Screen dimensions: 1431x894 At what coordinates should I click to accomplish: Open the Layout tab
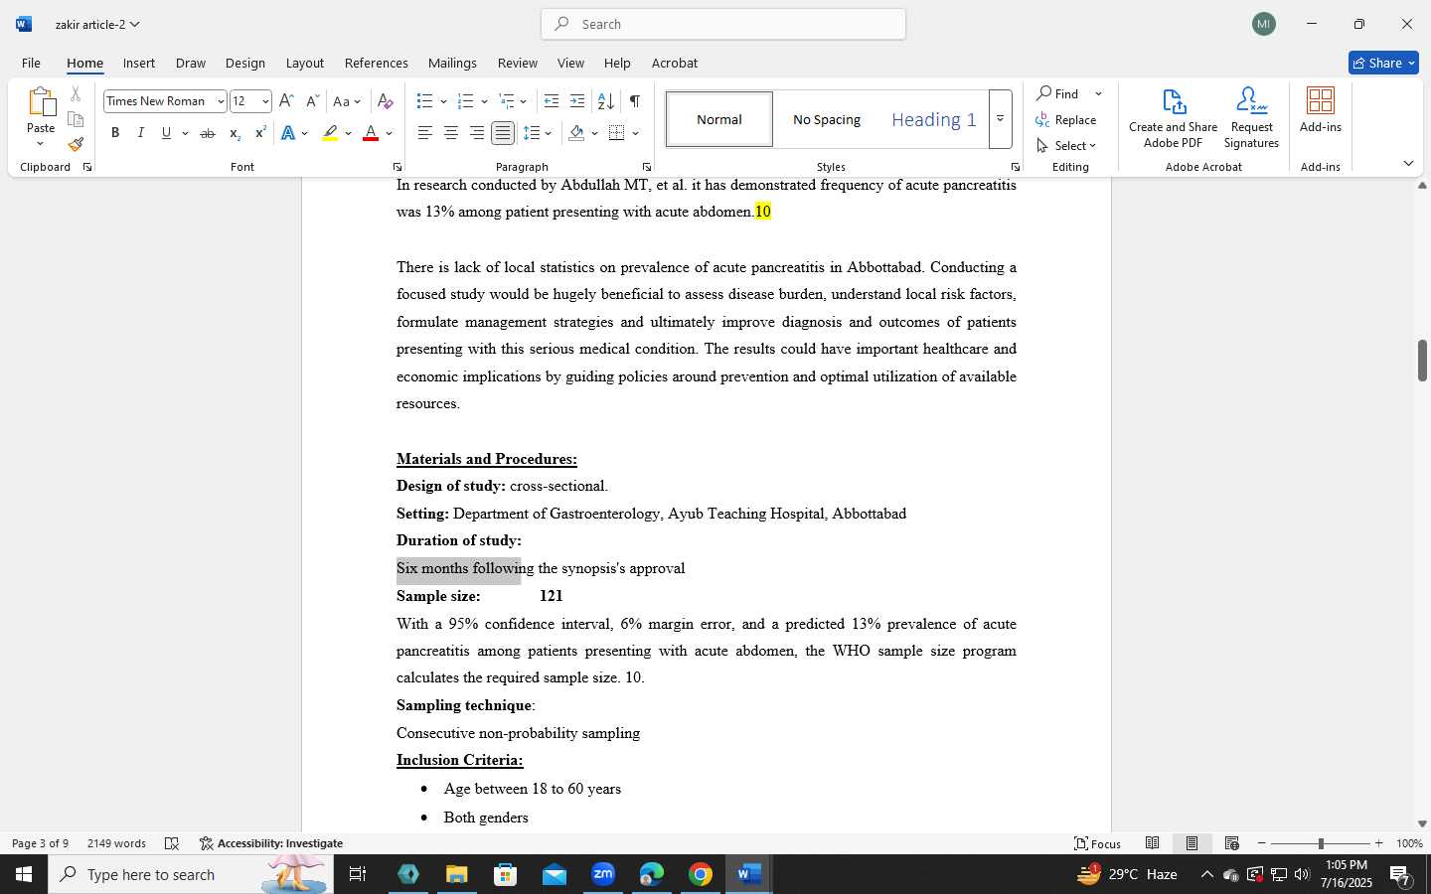305,63
